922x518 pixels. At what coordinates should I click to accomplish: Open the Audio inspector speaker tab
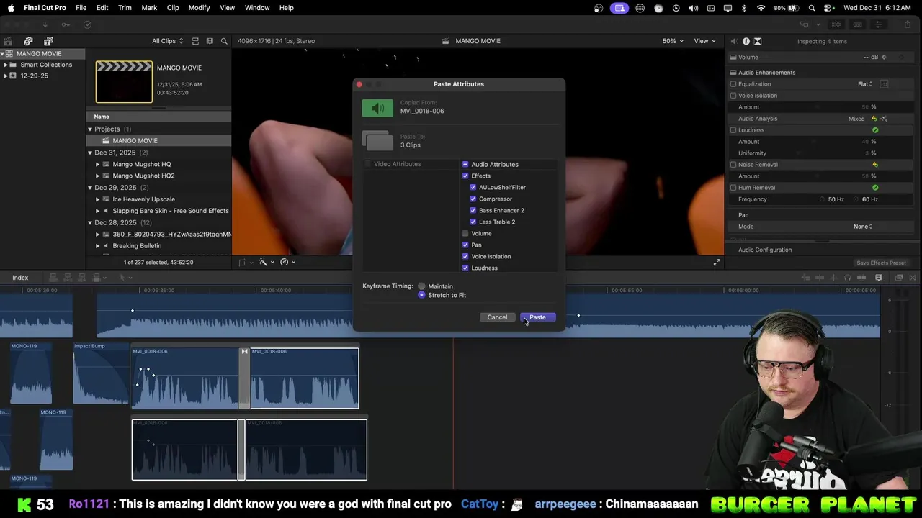pyautogui.click(x=733, y=41)
